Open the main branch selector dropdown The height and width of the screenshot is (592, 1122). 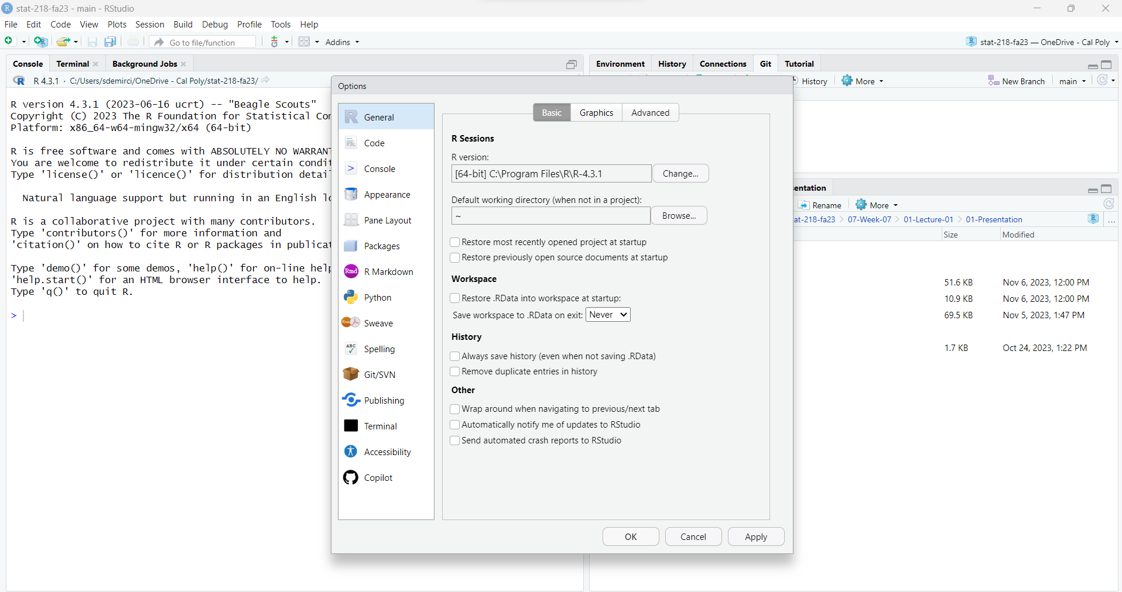(x=1072, y=81)
